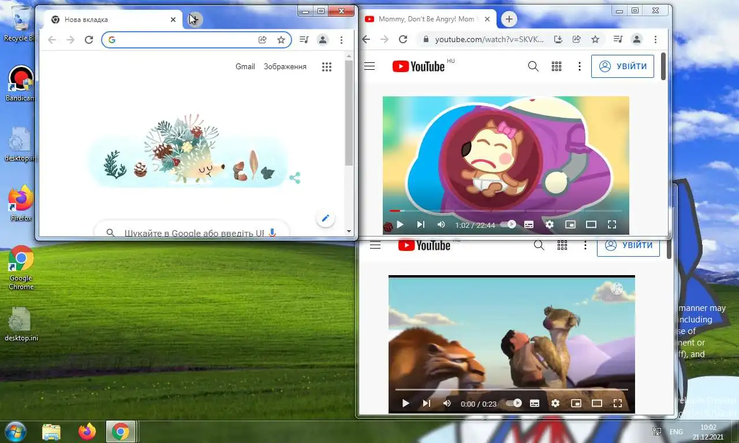
Task: Reload the upper YouTube window page
Action: 403,39
